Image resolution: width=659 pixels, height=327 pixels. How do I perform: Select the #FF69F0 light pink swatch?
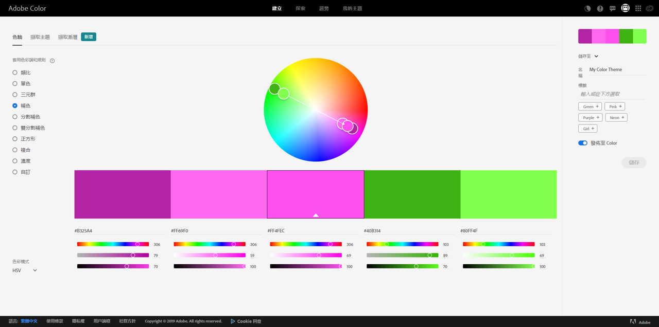click(219, 194)
